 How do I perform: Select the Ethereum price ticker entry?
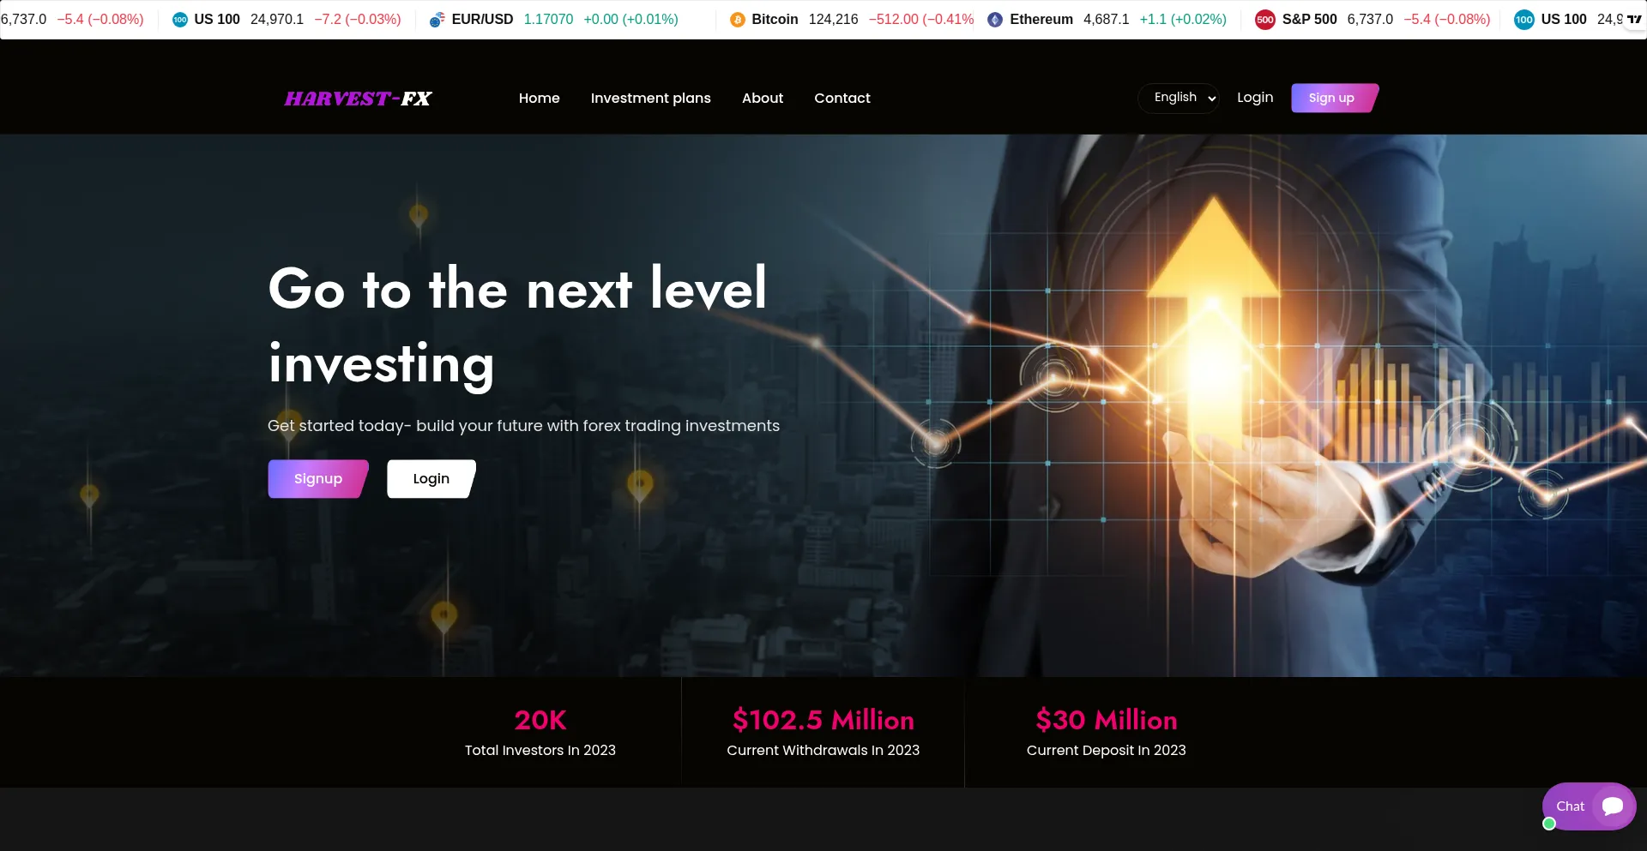(1107, 20)
